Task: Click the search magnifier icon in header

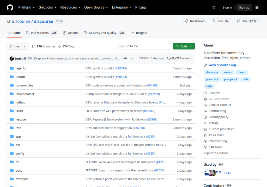Action: click(214, 8)
